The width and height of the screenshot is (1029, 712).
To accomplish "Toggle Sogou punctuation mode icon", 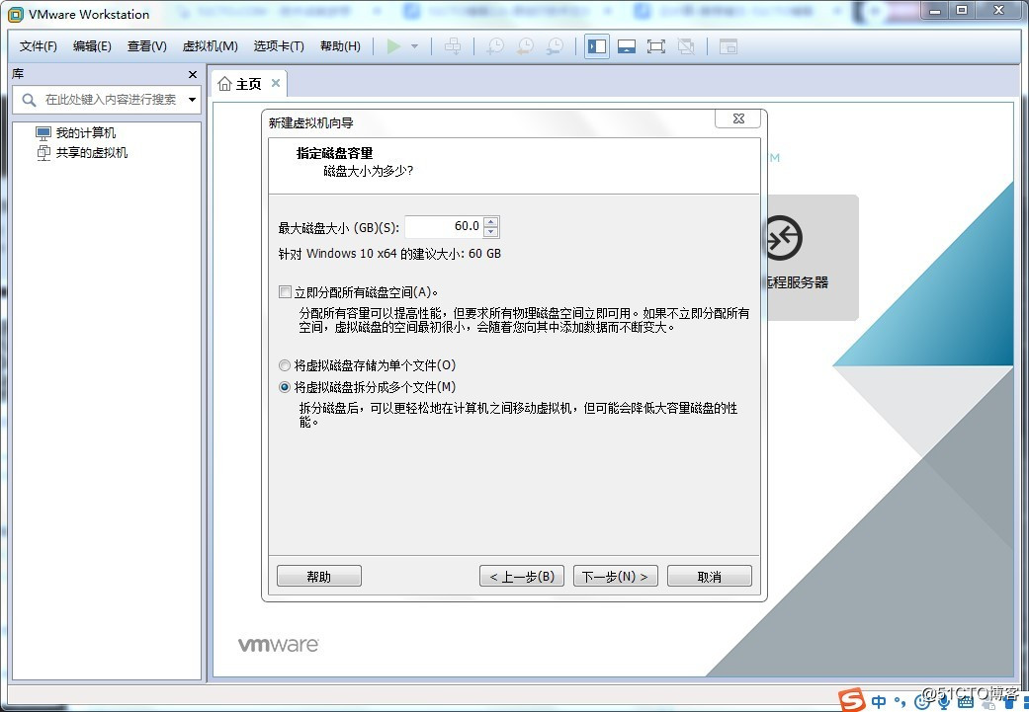I will 900,703.
